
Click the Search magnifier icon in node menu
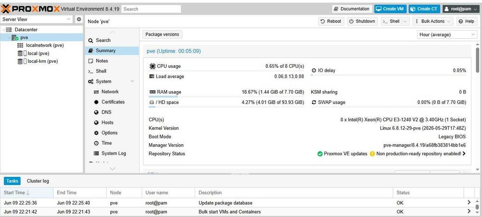tap(91, 41)
